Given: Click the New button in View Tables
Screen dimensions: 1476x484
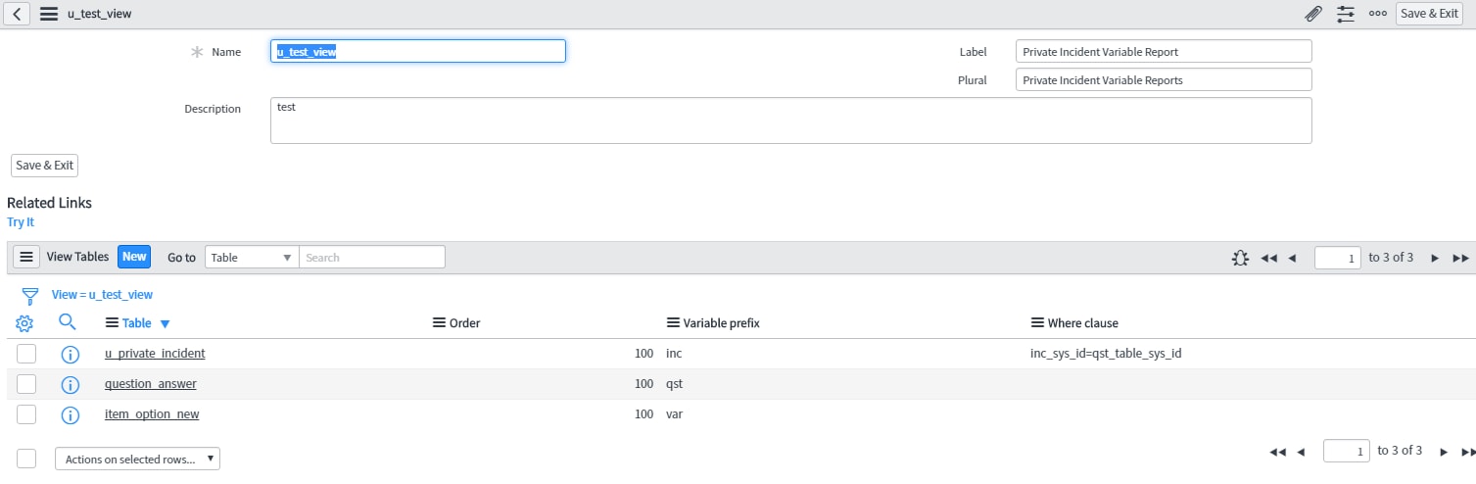Looking at the screenshot, I should [x=134, y=257].
